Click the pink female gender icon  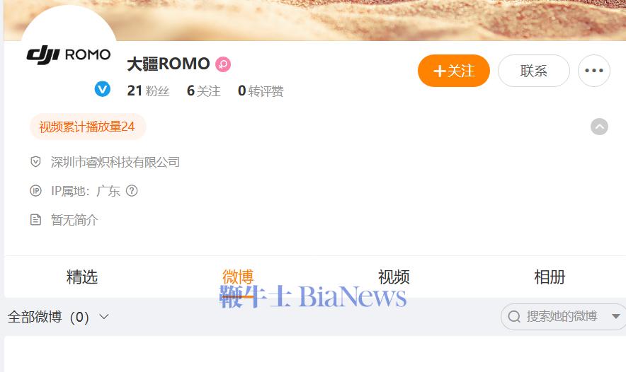click(x=223, y=64)
